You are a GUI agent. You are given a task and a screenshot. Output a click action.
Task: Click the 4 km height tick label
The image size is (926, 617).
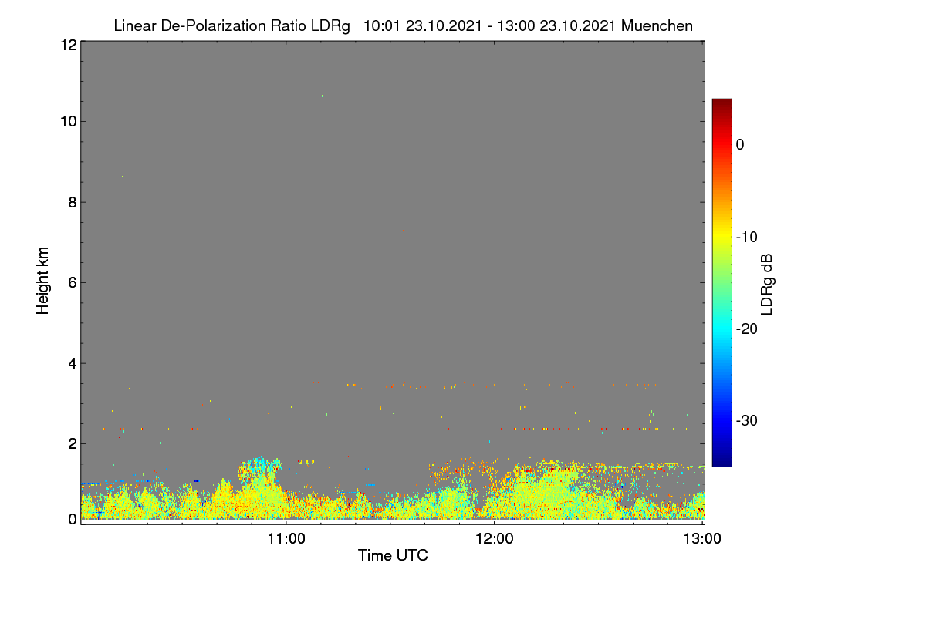[71, 363]
